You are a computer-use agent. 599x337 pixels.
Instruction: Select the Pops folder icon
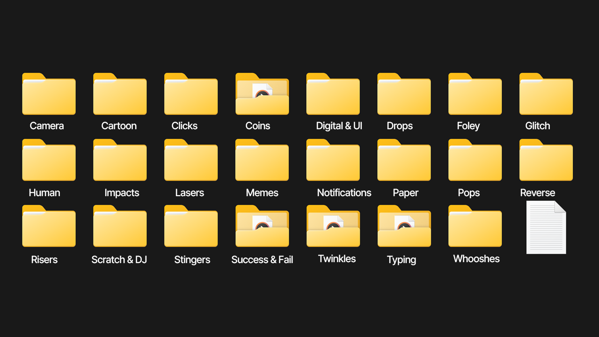475,160
